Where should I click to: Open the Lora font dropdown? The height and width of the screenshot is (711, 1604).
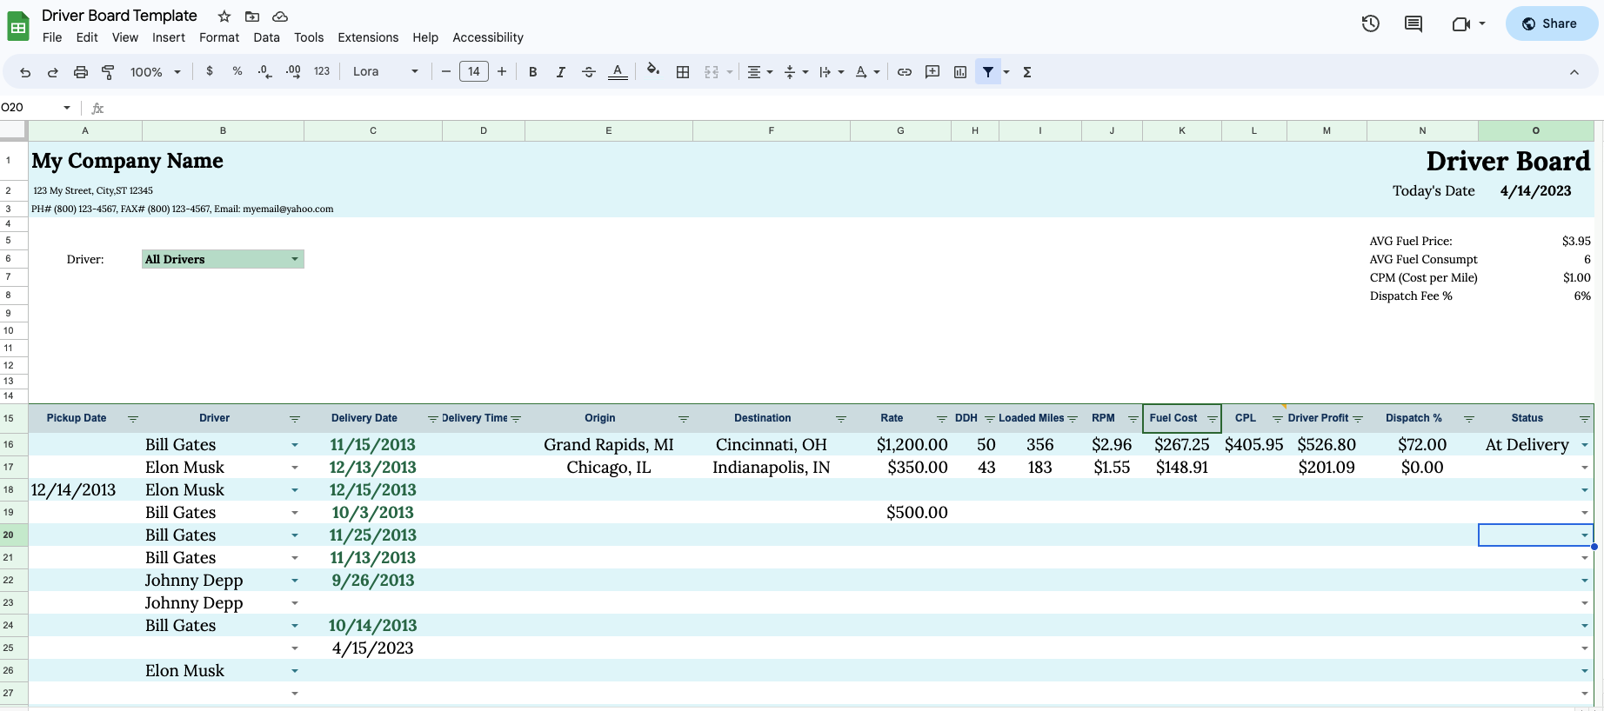[385, 72]
